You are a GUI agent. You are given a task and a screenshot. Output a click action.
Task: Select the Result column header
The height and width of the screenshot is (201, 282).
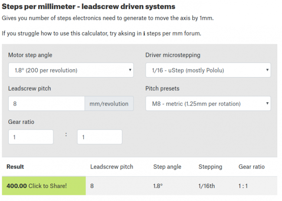[16, 167]
